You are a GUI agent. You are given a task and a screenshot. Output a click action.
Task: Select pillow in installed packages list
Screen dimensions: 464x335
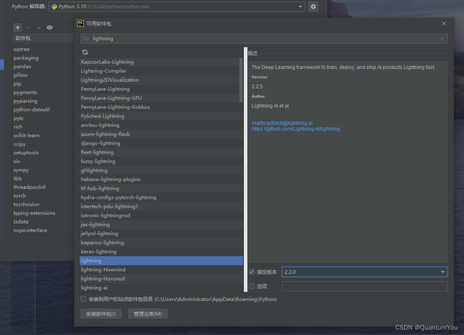click(43, 75)
